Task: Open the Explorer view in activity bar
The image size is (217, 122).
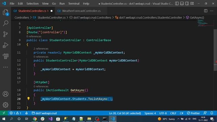Action: 5,12
